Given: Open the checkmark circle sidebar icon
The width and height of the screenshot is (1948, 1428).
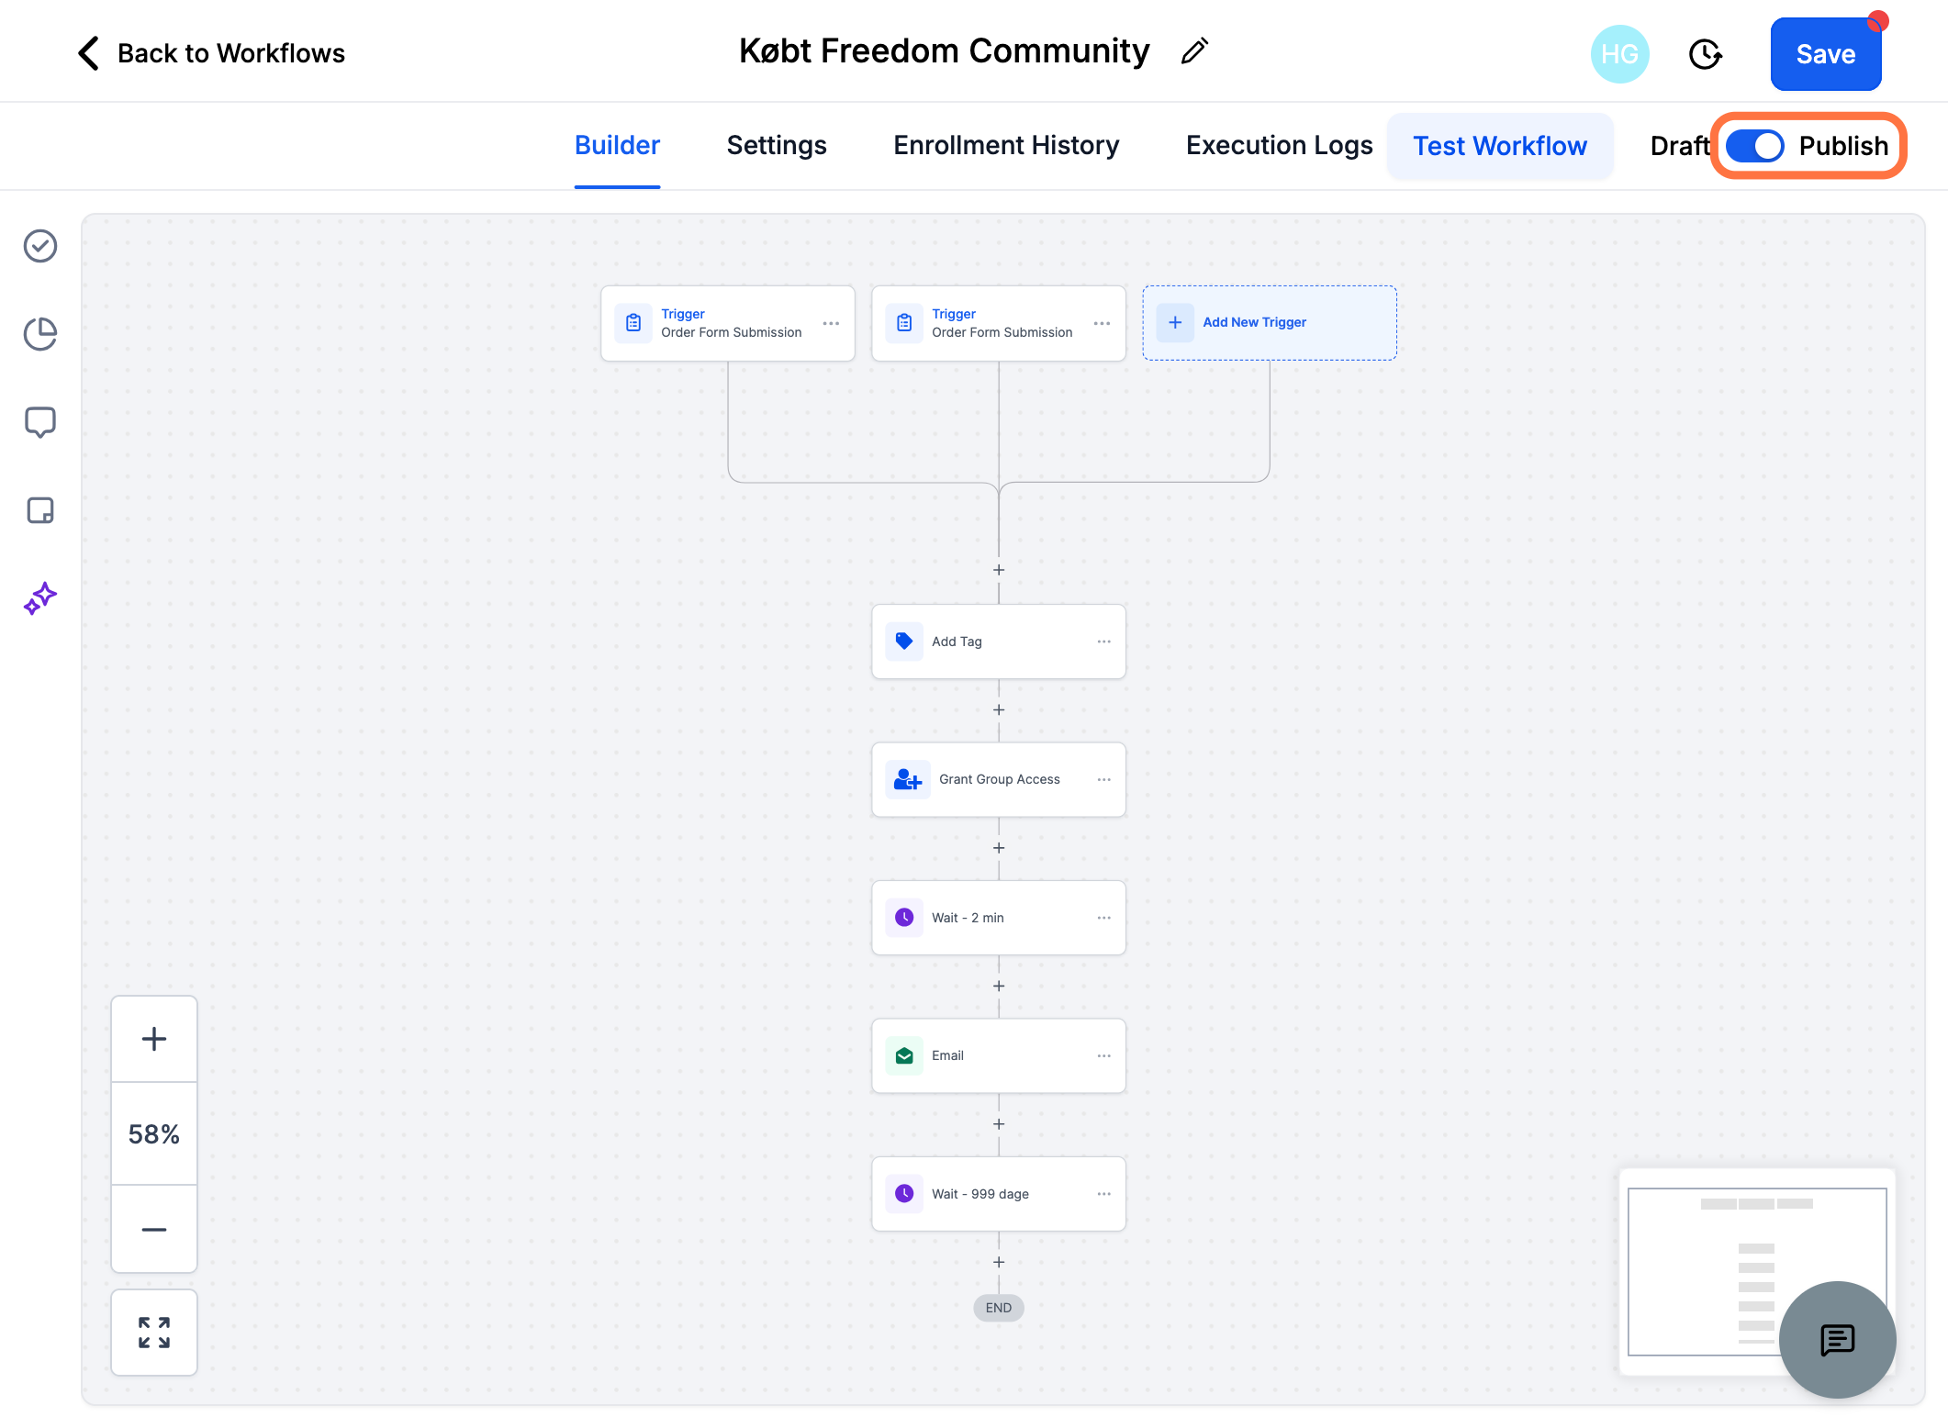Looking at the screenshot, I should [x=40, y=246].
